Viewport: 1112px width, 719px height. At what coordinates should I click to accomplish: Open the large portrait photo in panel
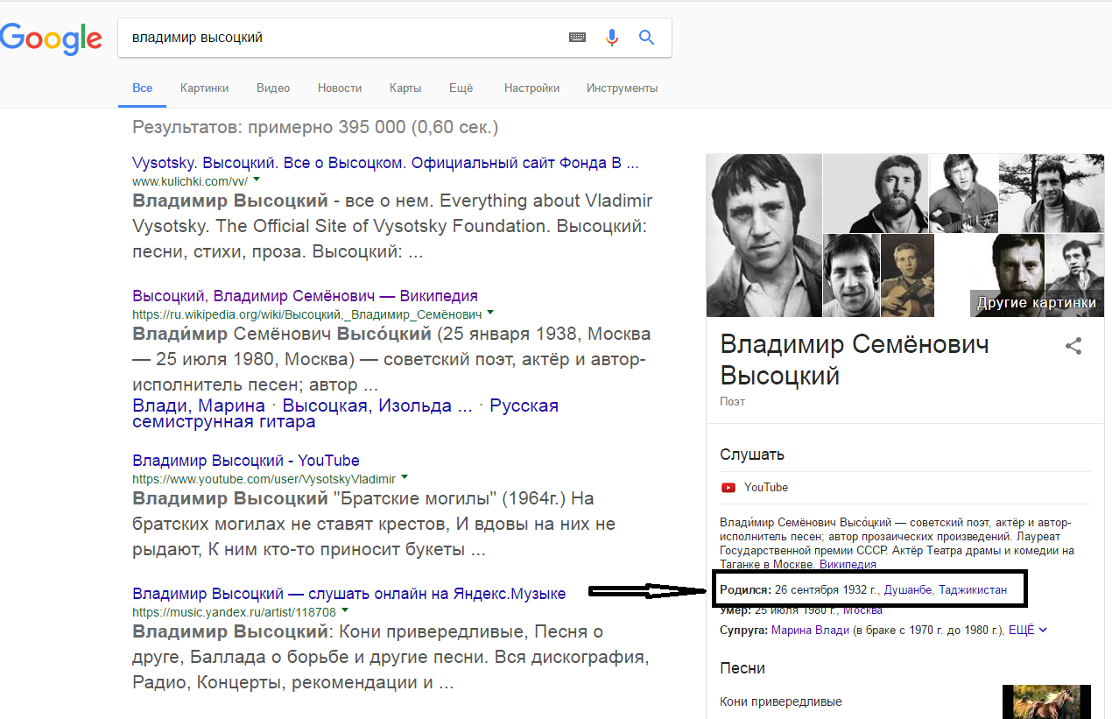(764, 236)
